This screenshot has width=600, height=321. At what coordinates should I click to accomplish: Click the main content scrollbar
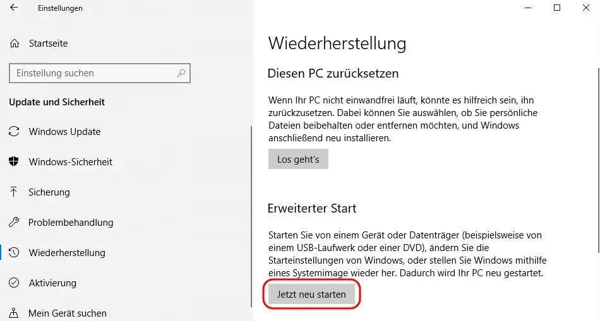point(597,158)
